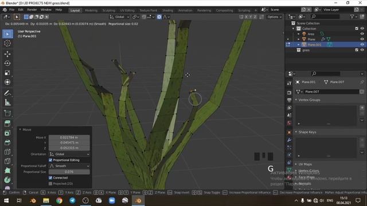Open the Options dropdown in viewport header

pyautogui.click(x=275, y=17)
